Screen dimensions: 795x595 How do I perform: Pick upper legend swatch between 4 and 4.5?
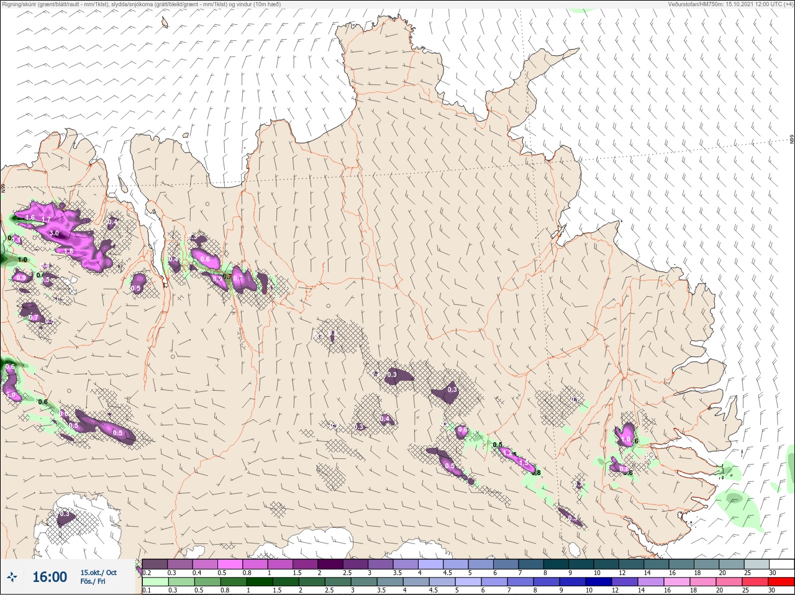431,564
